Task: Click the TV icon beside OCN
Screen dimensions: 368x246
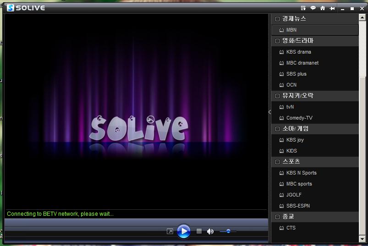Action: (x=282, y=85)
